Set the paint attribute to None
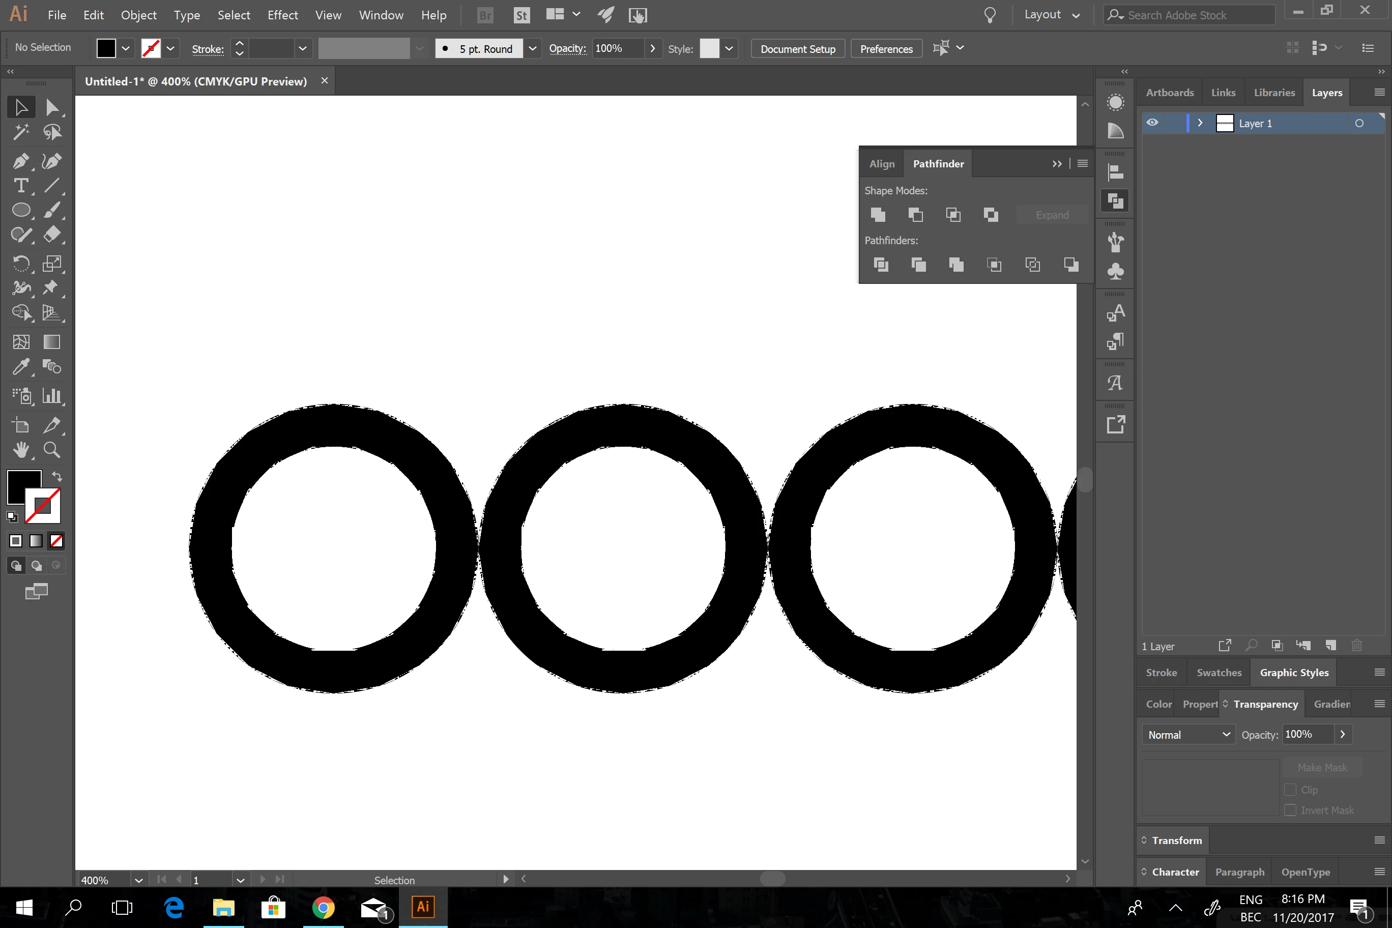This screenshot has width=1392, height=928. tap(56, 541)
